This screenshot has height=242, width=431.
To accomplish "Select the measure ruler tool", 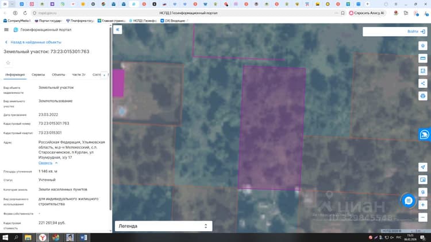I will 423,58.
